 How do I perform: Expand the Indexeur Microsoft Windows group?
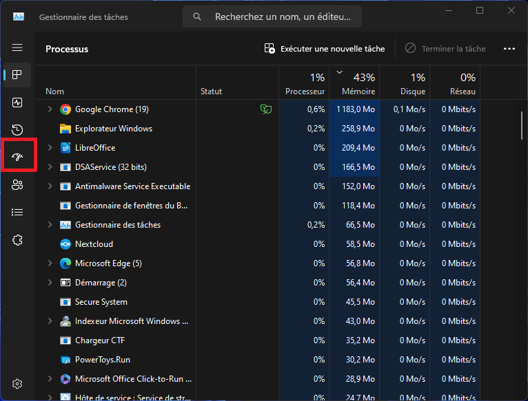(x=50, y=321)
